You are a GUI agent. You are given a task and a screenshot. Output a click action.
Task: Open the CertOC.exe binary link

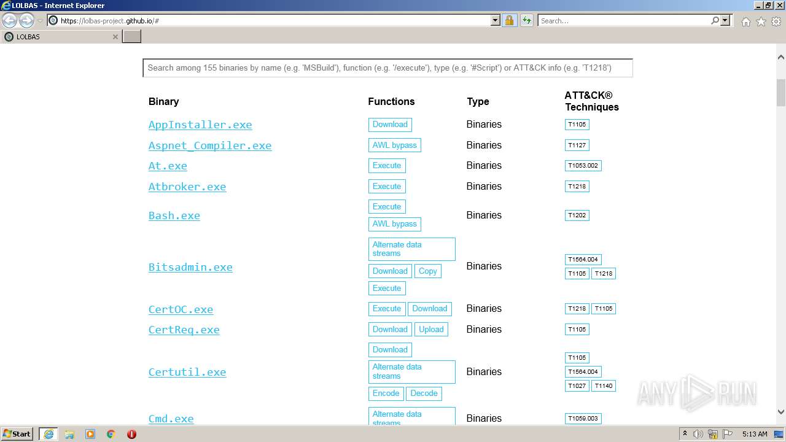click(x=181, y=309)
